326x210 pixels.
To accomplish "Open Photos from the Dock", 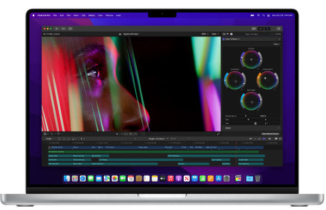I will 115,178.
